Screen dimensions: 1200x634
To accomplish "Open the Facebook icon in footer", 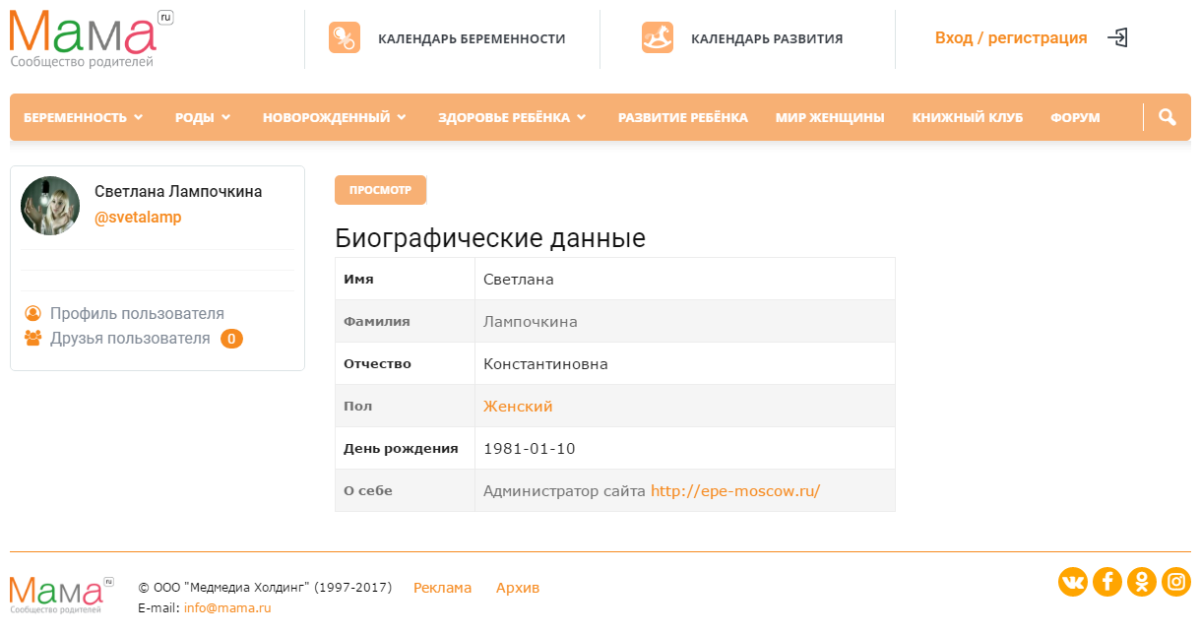I will pos(1107,582).
